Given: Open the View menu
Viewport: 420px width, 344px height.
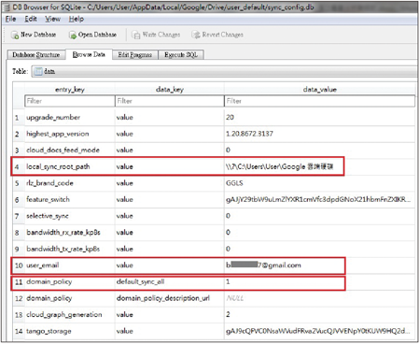Looking at the screenshot, I should [x=52, y=19].
